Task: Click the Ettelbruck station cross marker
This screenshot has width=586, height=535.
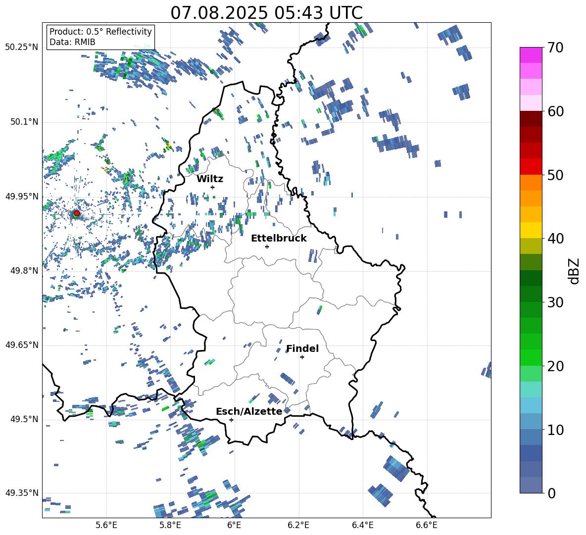Action: pyautogui.click(x=267, y=246)
